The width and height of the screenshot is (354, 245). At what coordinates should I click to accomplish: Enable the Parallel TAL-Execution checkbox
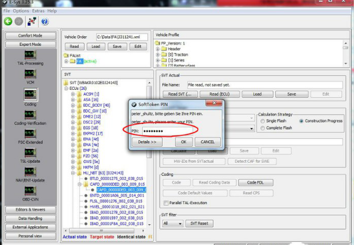[166, 203]
